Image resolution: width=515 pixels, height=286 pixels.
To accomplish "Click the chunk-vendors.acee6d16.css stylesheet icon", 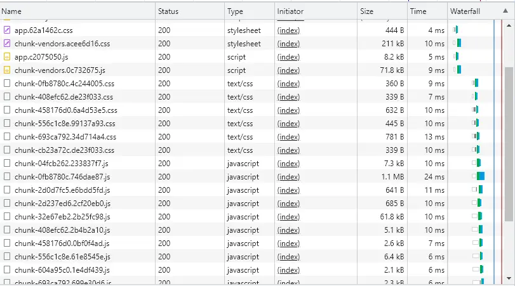I will [7, 44].
